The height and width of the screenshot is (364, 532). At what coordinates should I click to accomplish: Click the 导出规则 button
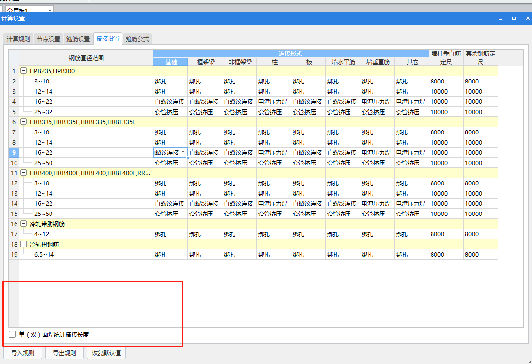pyautogui.click(x=65, y=353)
